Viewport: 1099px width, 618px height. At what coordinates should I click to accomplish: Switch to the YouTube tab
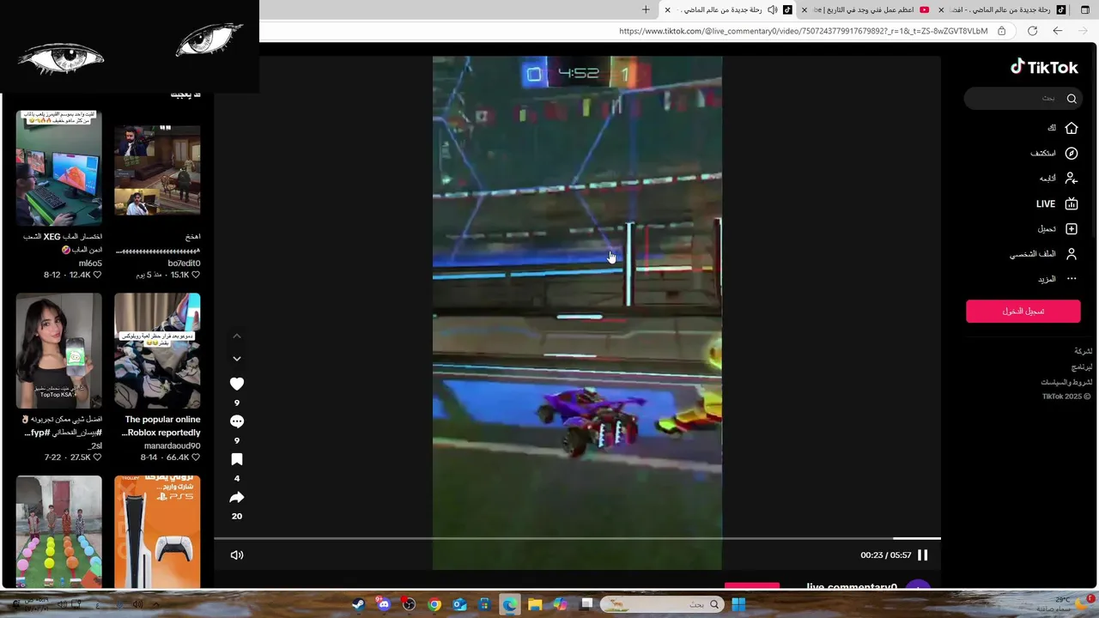(x=871, y=9)
